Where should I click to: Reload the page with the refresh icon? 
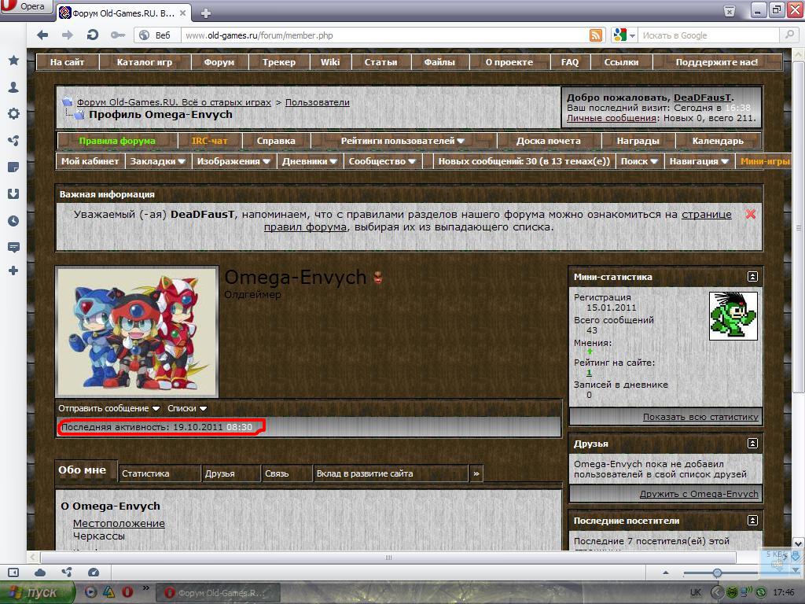tap(93, 35)
